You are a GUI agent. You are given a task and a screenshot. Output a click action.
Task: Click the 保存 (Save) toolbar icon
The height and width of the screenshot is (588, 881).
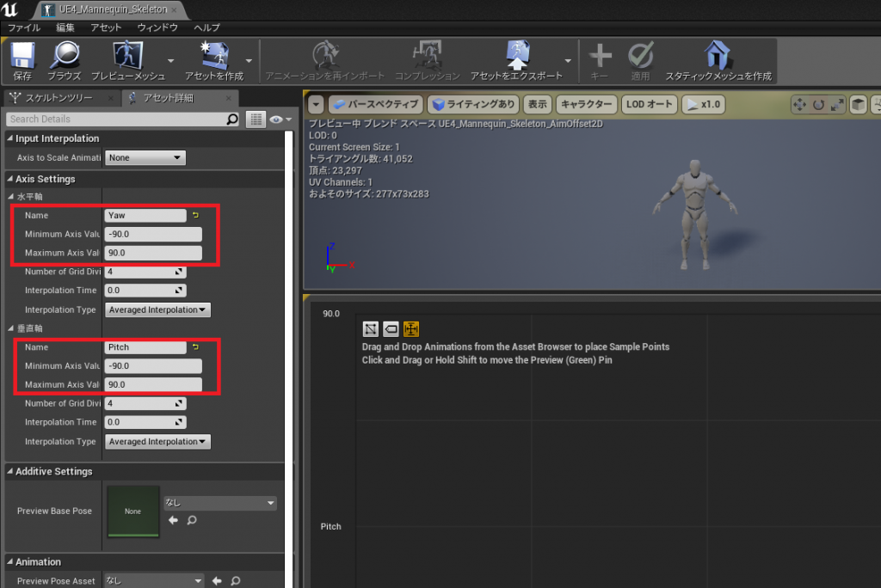coord(22,58)
